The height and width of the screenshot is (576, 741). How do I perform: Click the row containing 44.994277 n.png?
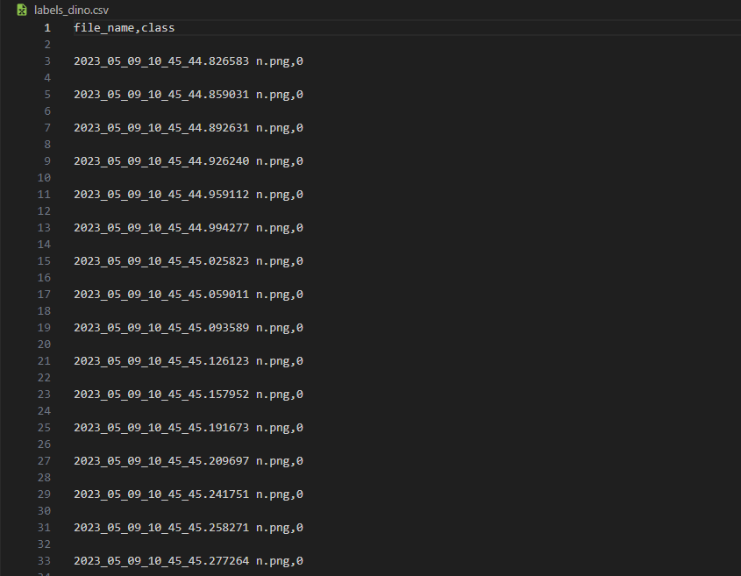tap(189, 228)
